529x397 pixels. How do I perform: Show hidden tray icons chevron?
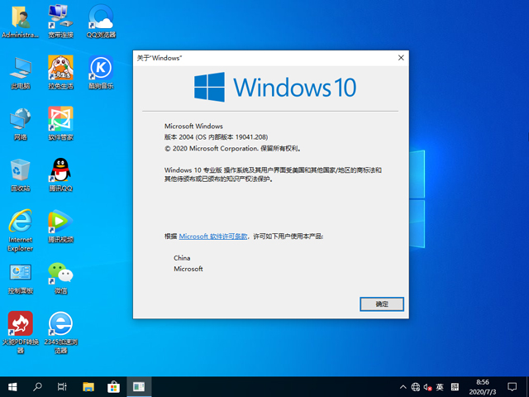point(403,387)
